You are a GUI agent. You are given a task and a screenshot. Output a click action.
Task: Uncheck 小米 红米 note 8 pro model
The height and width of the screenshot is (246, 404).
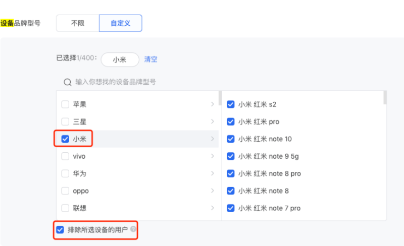pos(231,173)
